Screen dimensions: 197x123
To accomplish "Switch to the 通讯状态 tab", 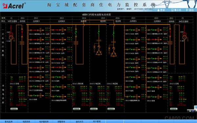I will pos(79,121).
